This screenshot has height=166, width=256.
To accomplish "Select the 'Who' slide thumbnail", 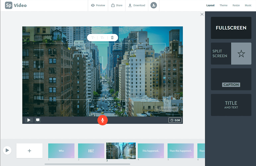I will 61,151.
